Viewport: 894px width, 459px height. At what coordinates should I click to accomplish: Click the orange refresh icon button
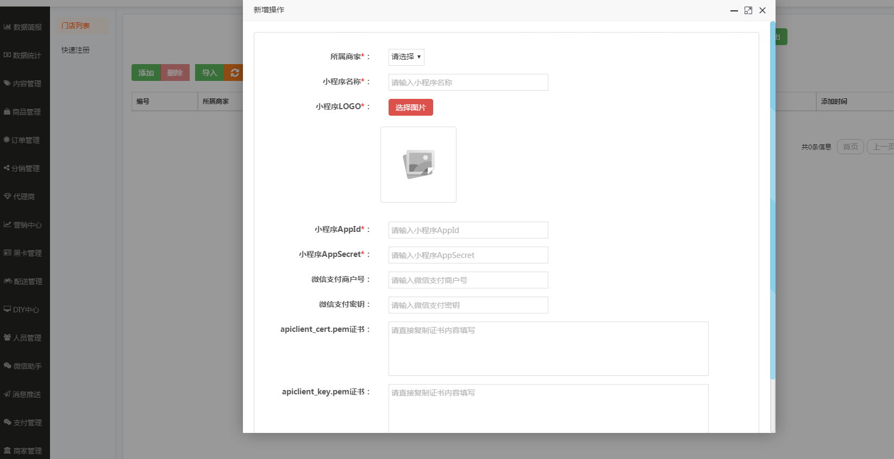coord(234,73)
